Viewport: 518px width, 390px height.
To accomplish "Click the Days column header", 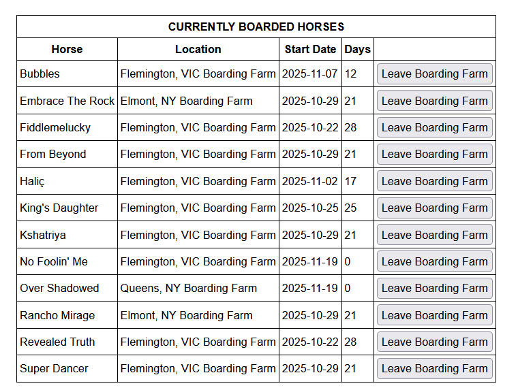I will point(357,49).
